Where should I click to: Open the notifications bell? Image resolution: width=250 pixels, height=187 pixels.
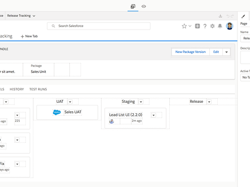[220, 26]
